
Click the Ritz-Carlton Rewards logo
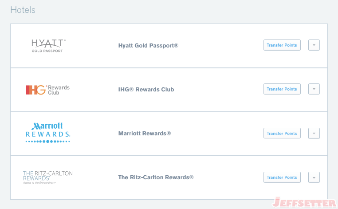pyautogui.click(x=48, y=177)
